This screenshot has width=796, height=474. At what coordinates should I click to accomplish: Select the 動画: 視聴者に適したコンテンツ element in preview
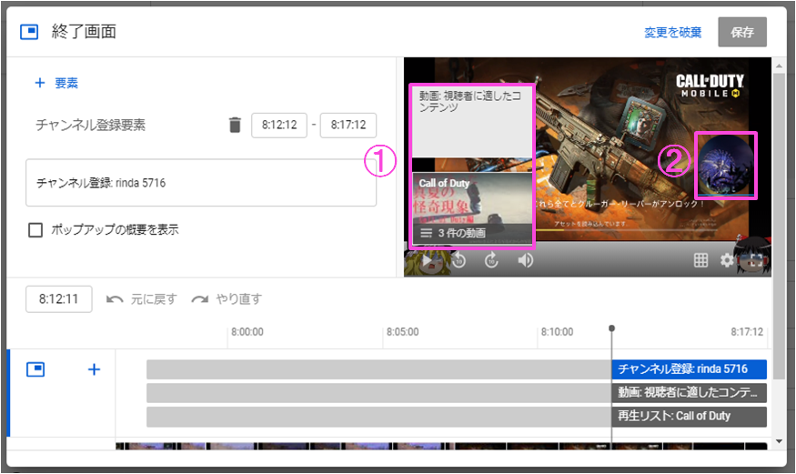pyautogui.click(x=472, y=122)
